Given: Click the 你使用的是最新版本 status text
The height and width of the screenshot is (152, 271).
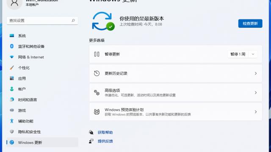Looking at the screenshot, I should click(141, 19).
